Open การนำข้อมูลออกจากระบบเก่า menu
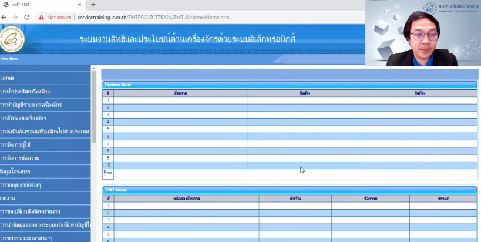 (45, 225)
